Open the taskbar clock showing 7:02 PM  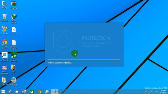tap(163, 92)
